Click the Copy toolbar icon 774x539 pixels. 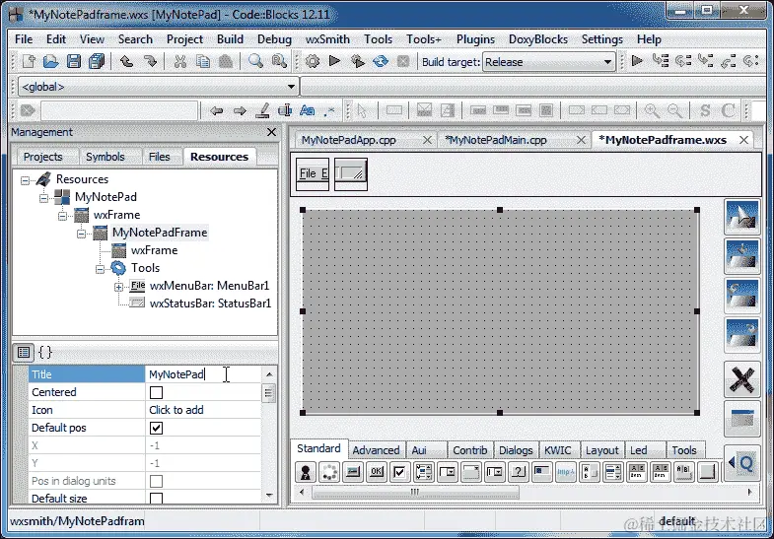[203, 61]
